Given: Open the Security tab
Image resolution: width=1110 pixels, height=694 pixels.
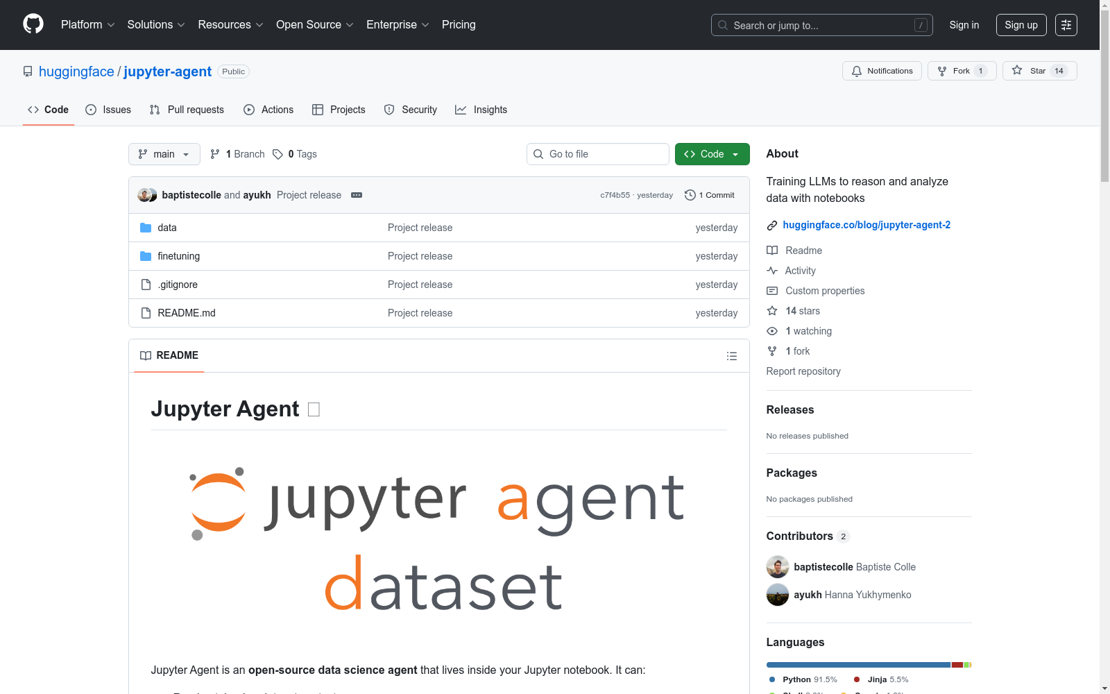Looking at the screenshot, I should click(411, 110).
